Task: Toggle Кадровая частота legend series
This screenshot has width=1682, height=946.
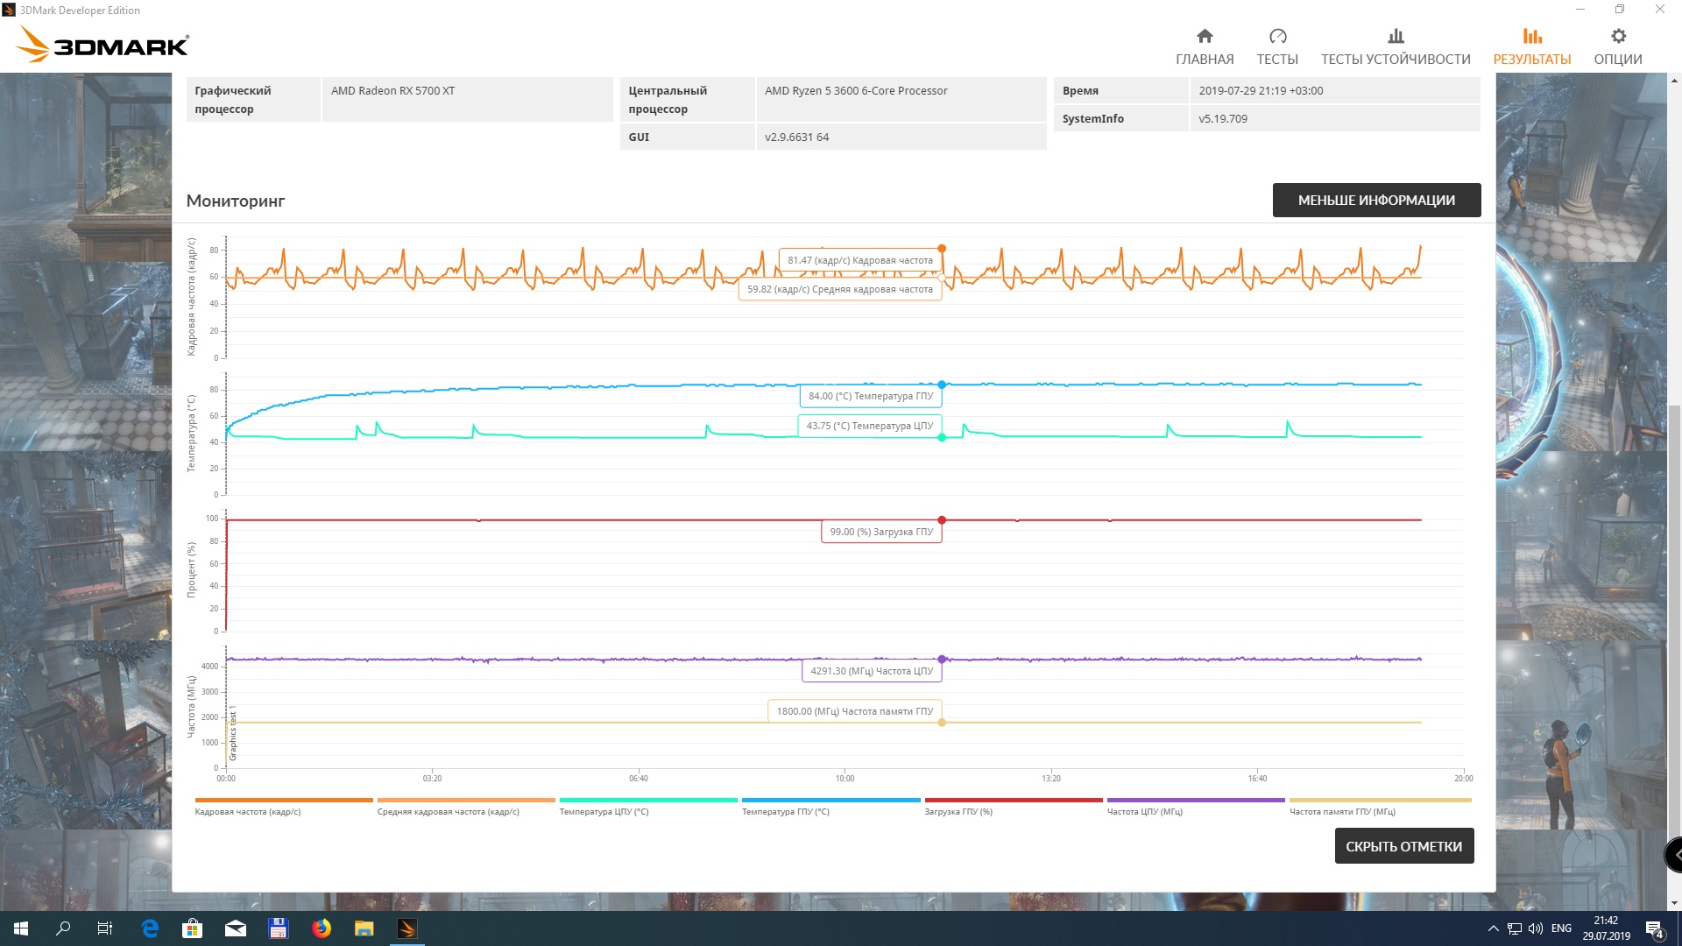Action: click(x=248, y=811)
